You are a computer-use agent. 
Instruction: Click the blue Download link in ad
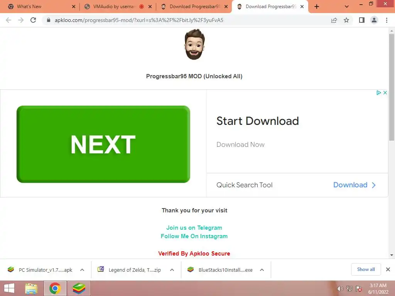tap(354, 185)
